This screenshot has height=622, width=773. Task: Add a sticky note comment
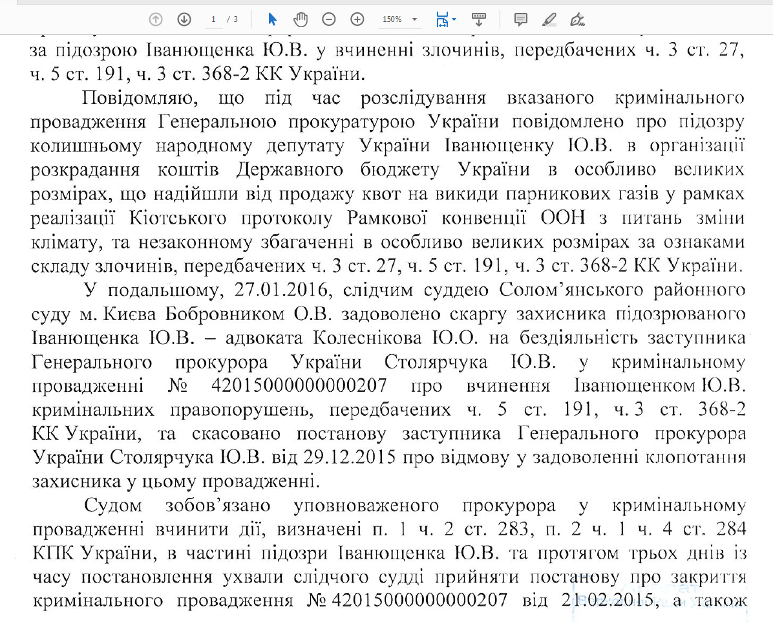pyautogui.click(x=521, y=19)
